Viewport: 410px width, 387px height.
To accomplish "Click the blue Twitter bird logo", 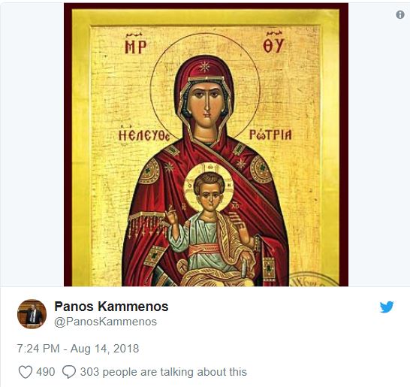I will pos(387,307).
